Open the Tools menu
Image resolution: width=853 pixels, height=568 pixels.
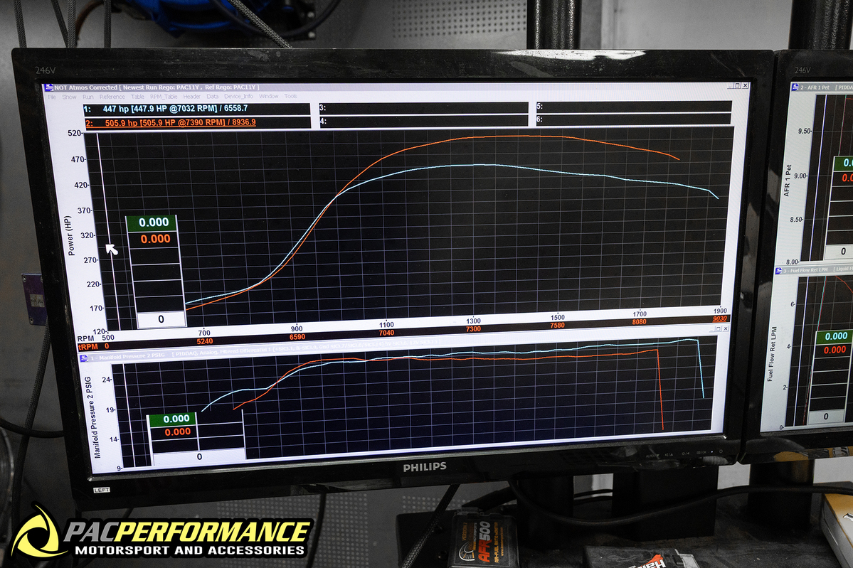pos(290,97)
